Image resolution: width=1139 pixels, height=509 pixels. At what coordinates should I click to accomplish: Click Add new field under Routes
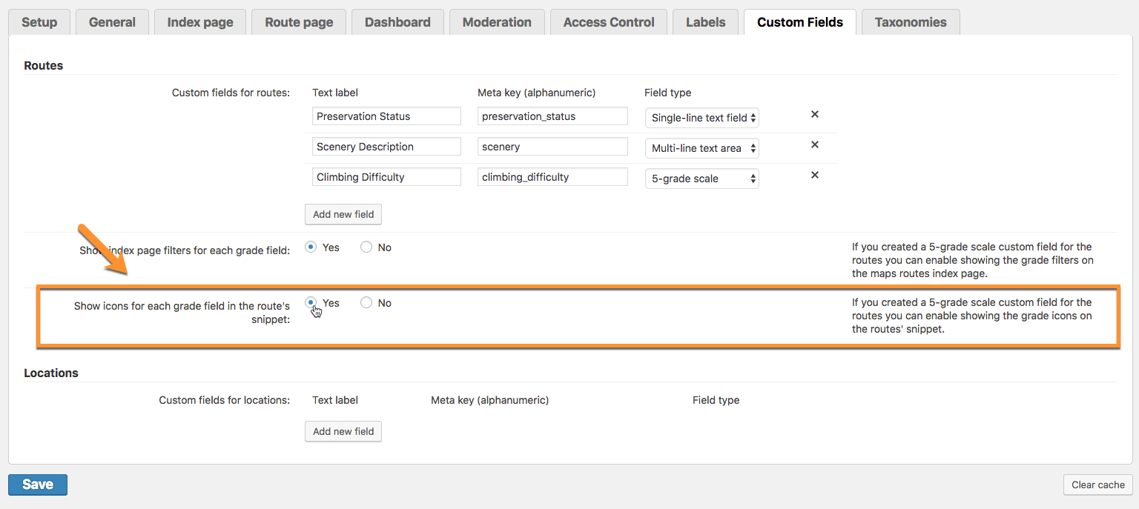pyautogui.click(x=343, y=214)
